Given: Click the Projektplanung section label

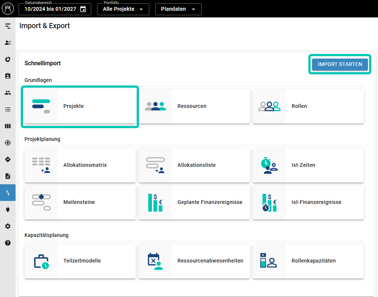Looking at the screenshot, I should pos(42,139).
